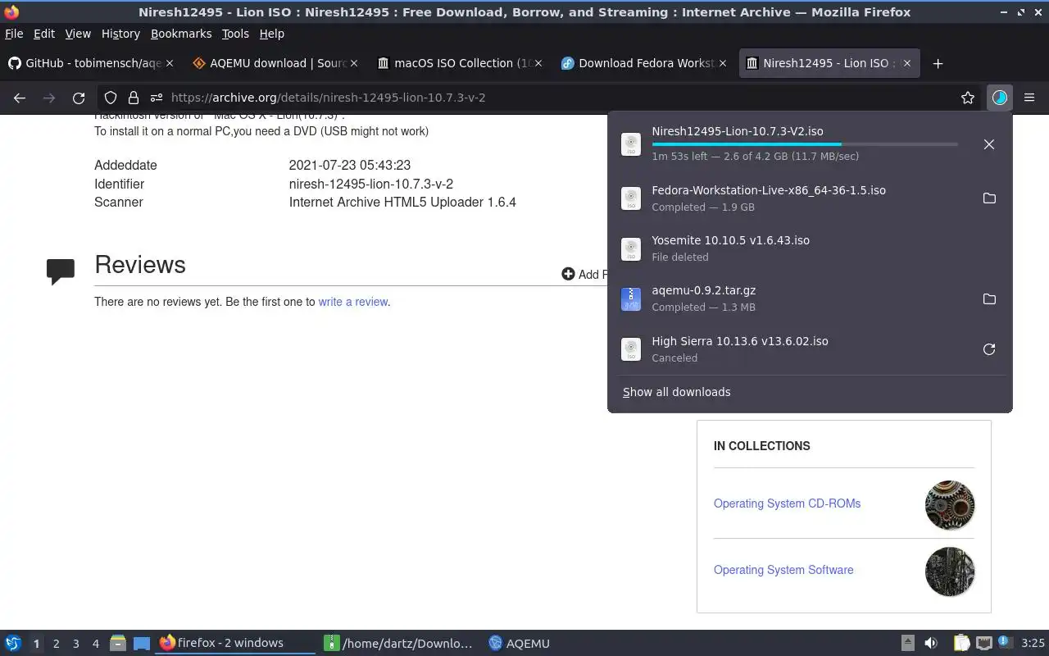
Task: Bookmark this page with the star icon
Action: click(x=968, y=98)
